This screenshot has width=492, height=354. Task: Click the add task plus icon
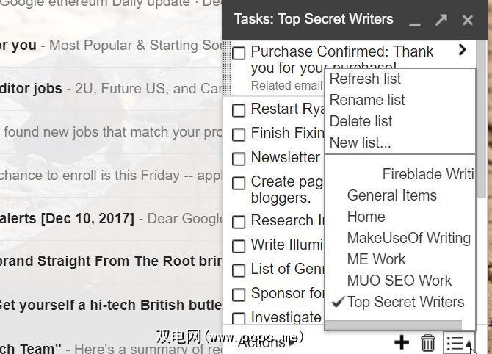pyautogui.click(x=401, y=342)
